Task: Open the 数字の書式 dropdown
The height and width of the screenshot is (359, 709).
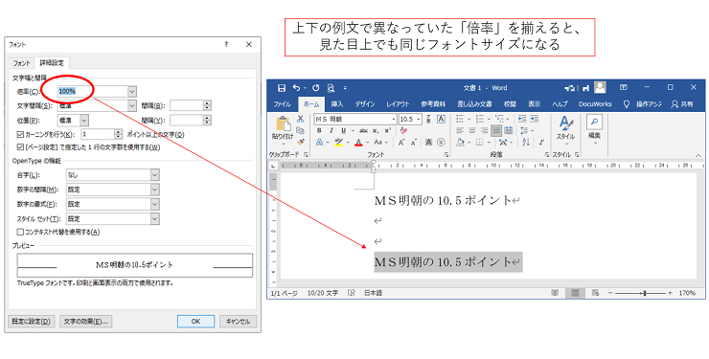Action: (155, 204)
